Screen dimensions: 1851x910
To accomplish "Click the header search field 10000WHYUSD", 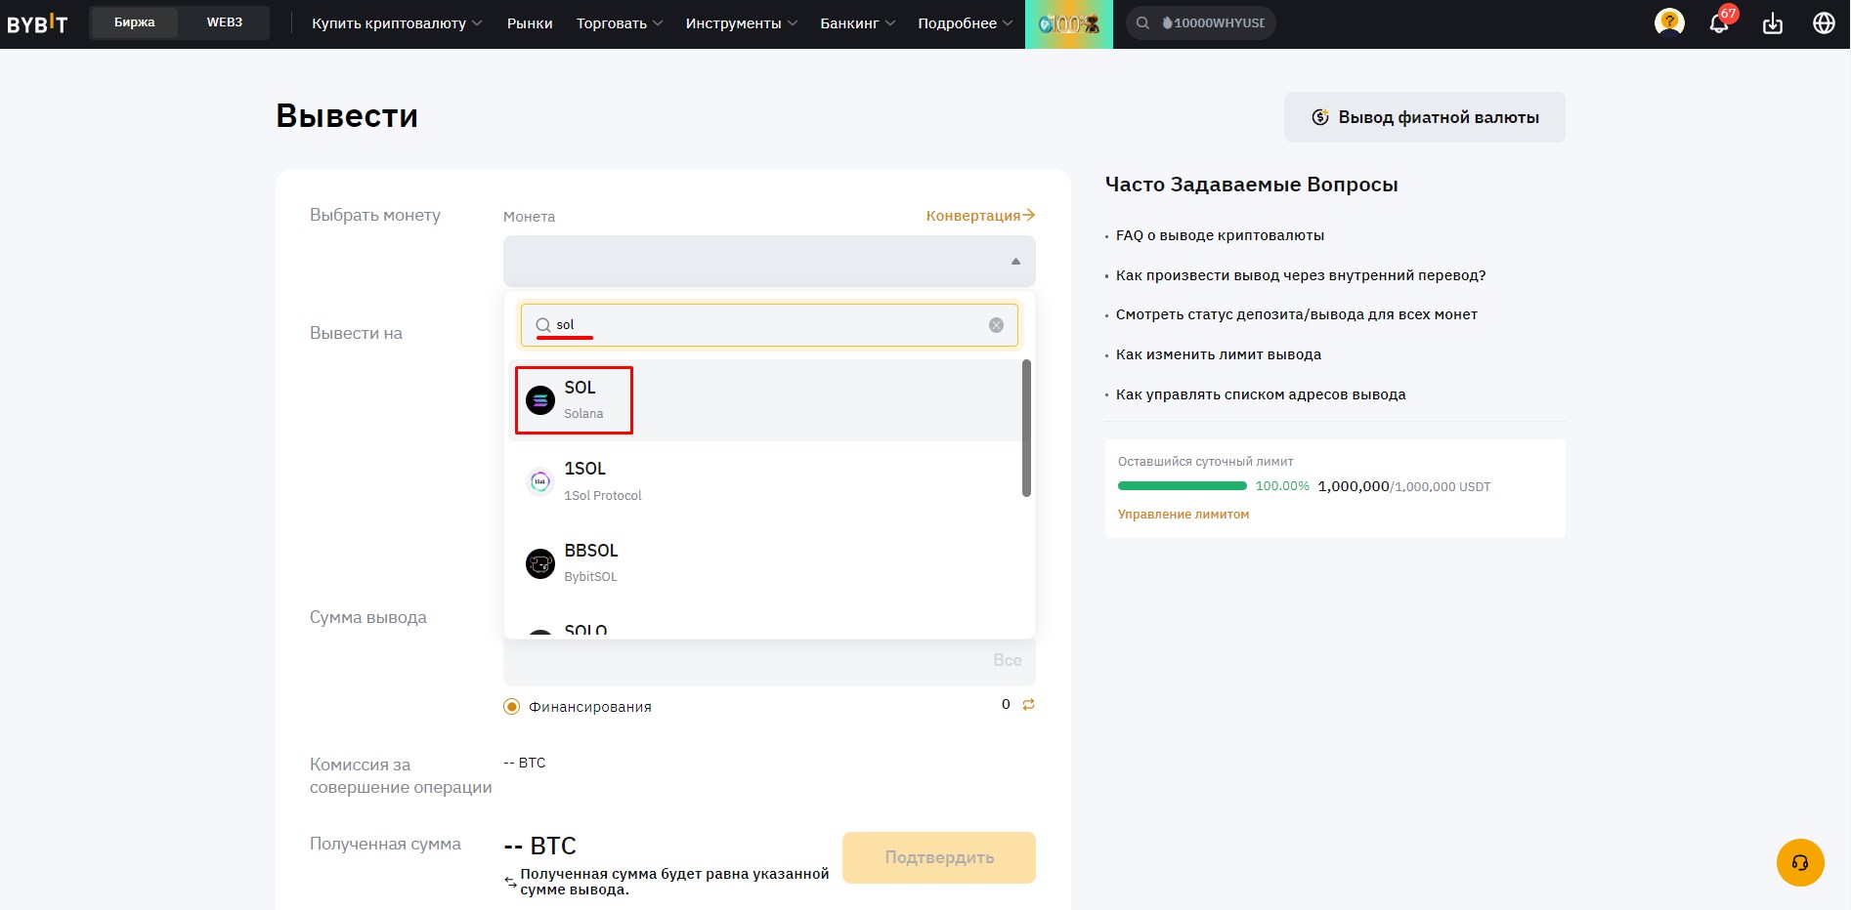I will pyautogui.click(x=1201, y=22).
